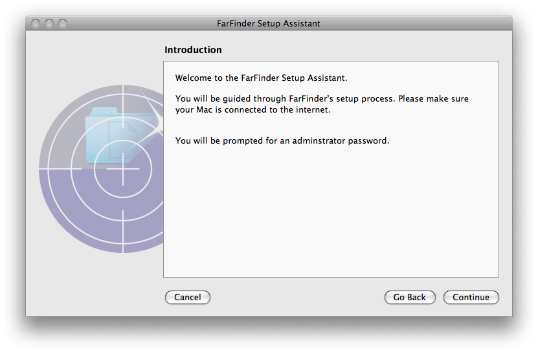Select the Introduction heading

tap(193, 50)
